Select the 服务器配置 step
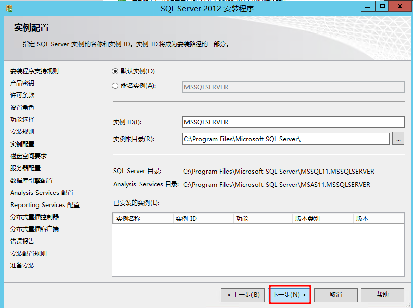Image resolution: width=413 pixels, height=308 pixels. click(x=25, y=168)
